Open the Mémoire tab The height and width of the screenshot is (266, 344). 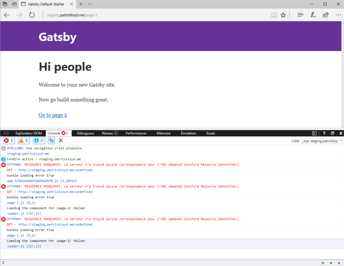click(x=164, y=133)
